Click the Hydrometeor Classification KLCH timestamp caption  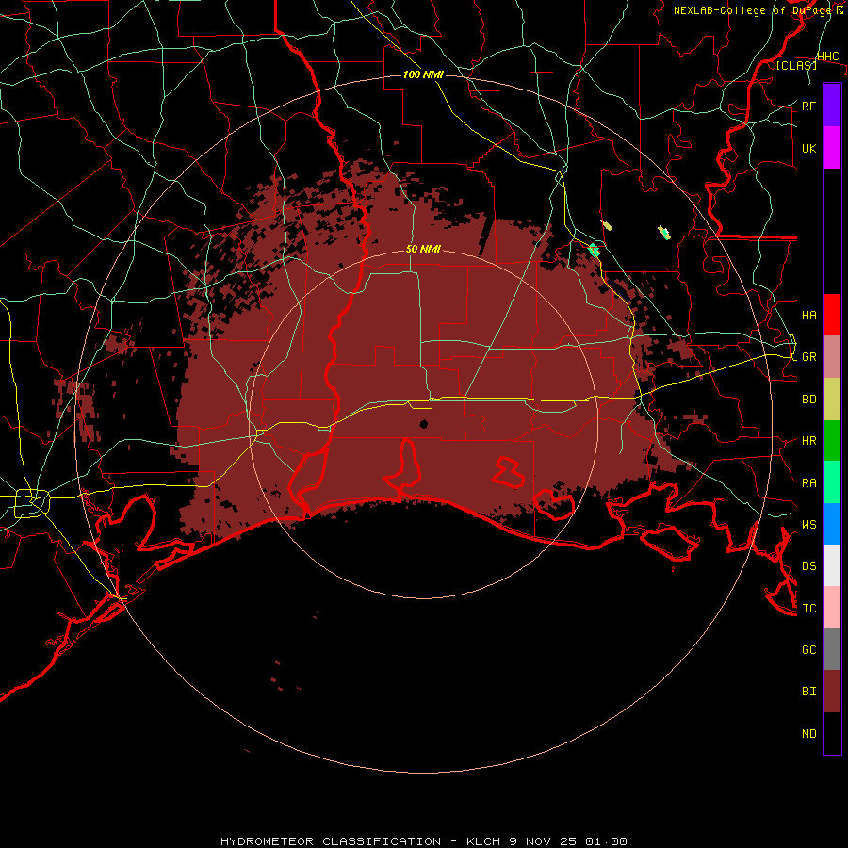tap(423, 841)
